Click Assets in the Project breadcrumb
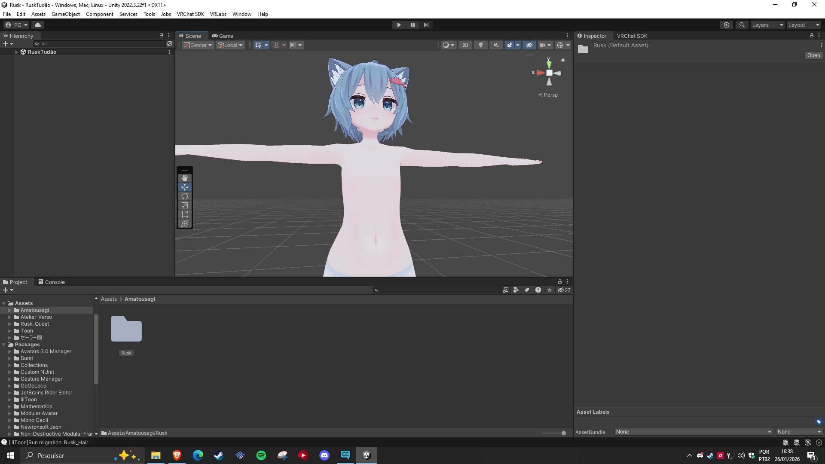Screen dimensions: 825x464 pos(109,299)
